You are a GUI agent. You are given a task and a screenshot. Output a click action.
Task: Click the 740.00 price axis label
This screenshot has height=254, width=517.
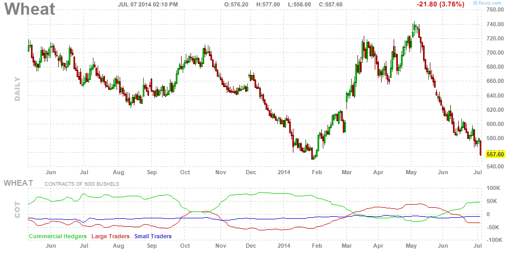[495, 24]
